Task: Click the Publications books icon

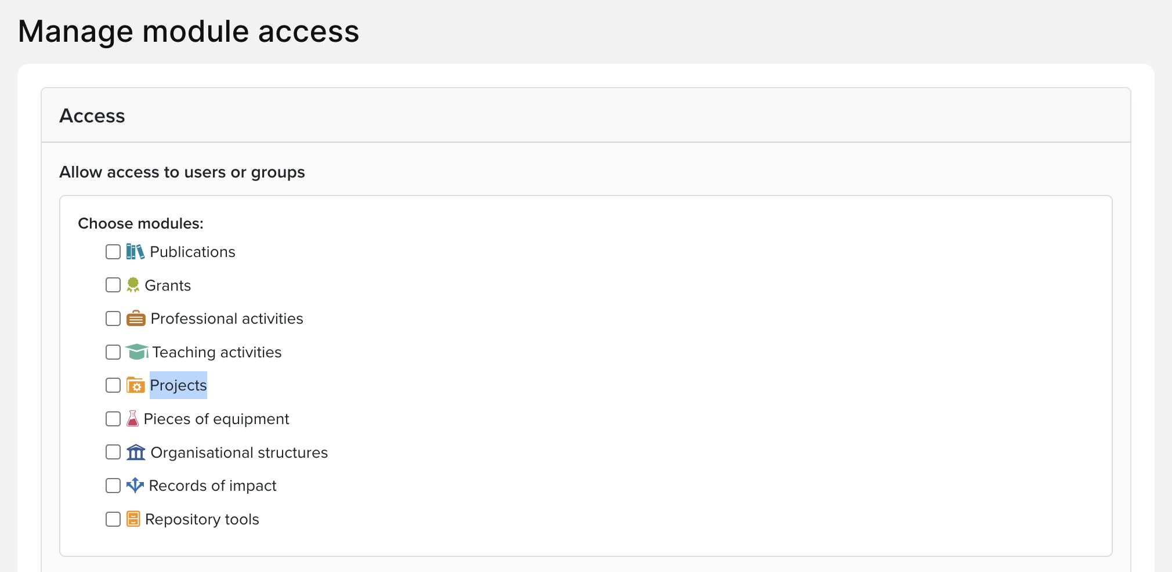Action: [135, 252]
